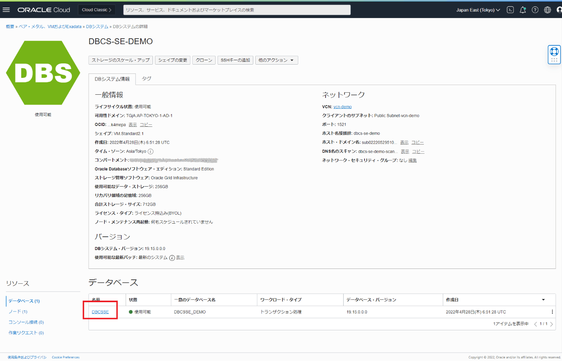Click クローン button
This screenshot has height=362, width=562.
tap(204, 60)
